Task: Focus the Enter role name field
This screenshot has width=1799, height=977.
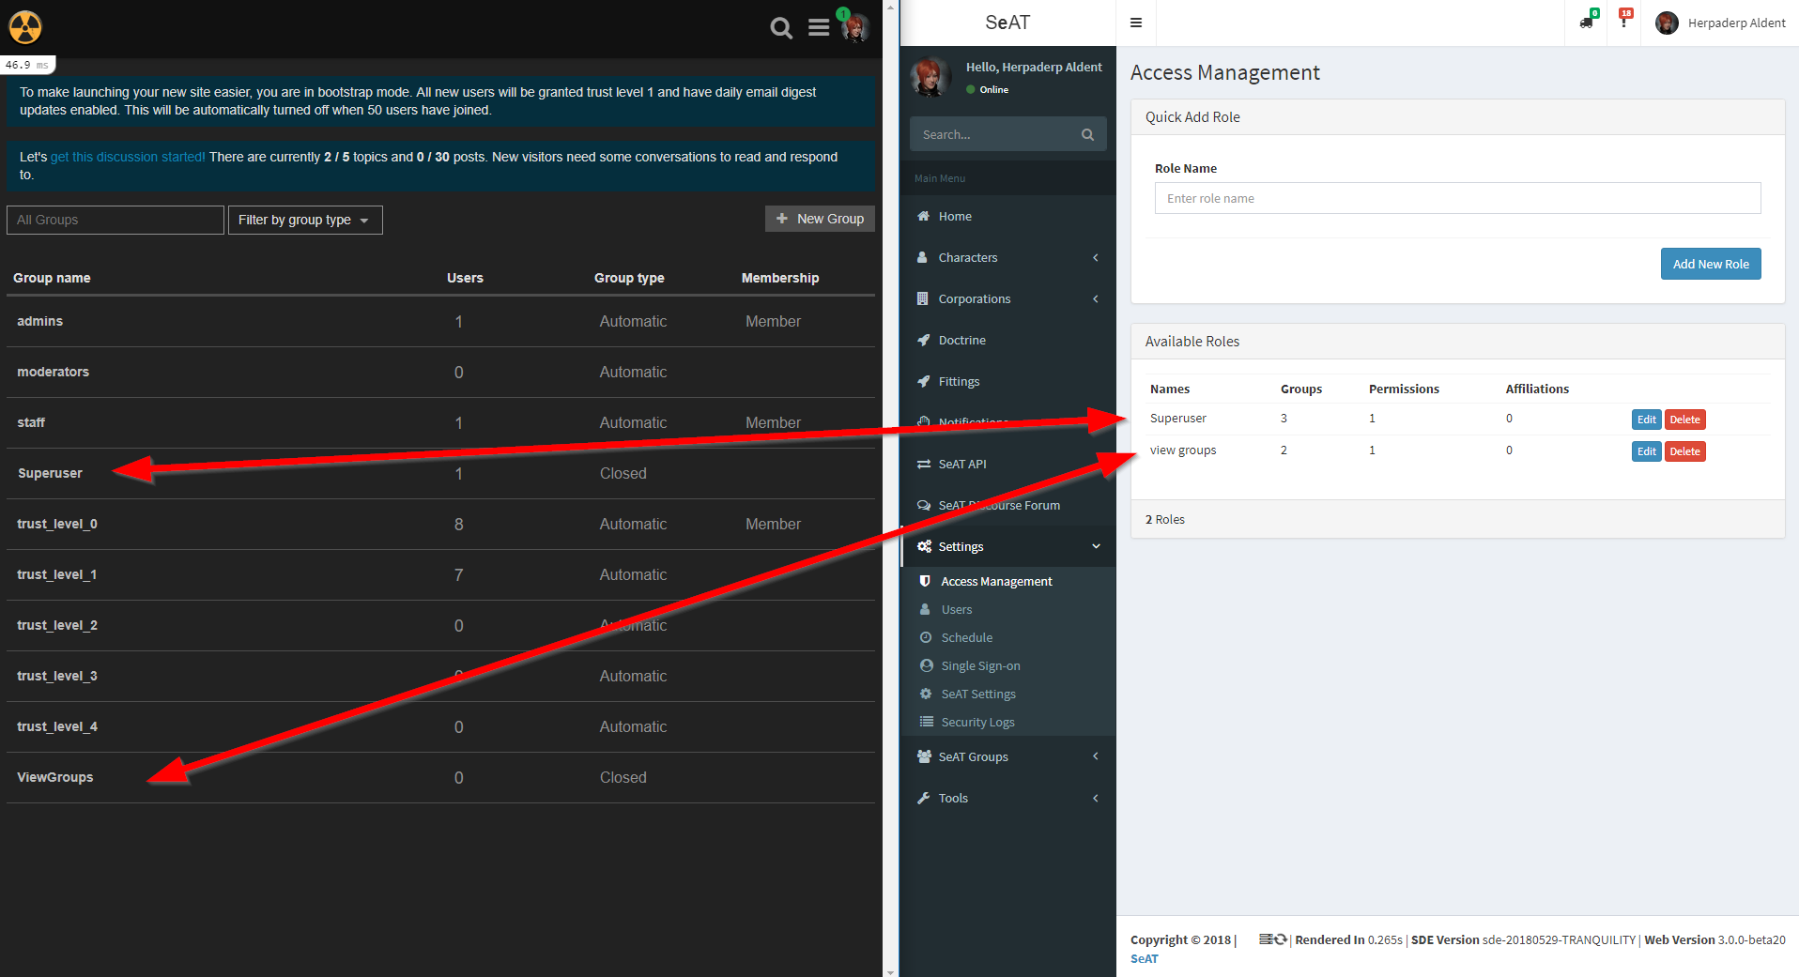Action: tap(1457, 198)
